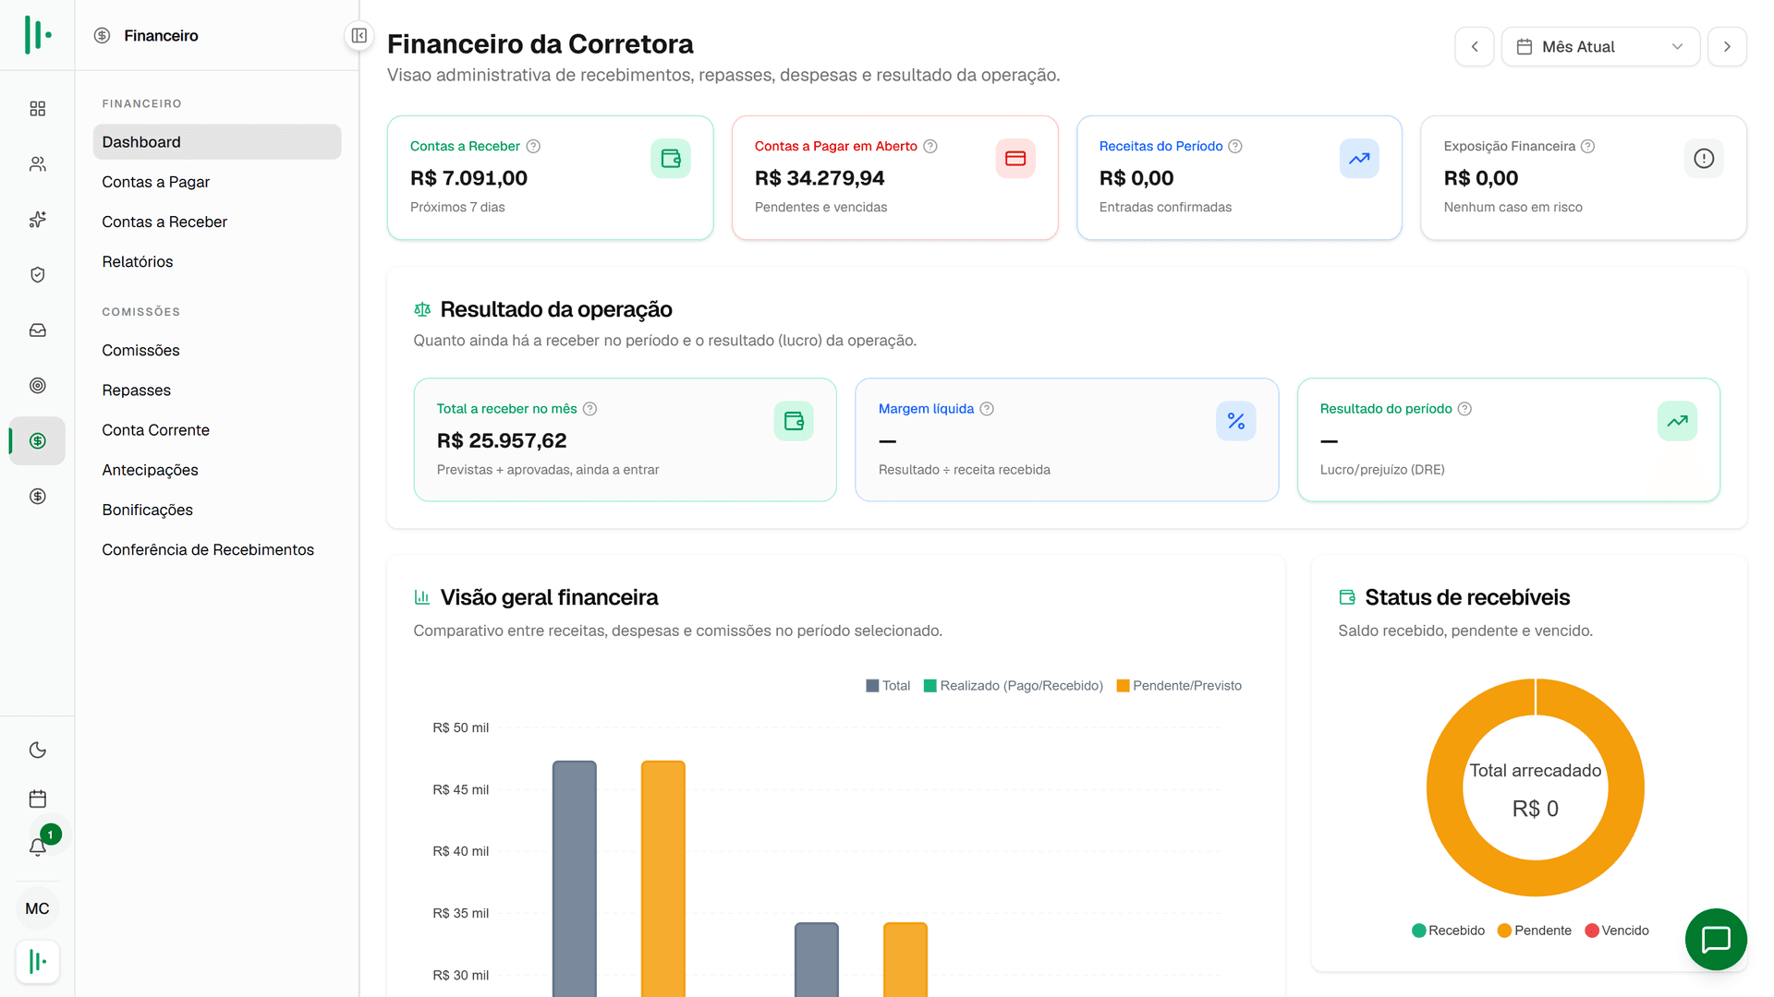Screen dimensions: 1774x997
Task: Open Conta Corrente menu item
Action: pyautogui.click(x=217, y=430)
